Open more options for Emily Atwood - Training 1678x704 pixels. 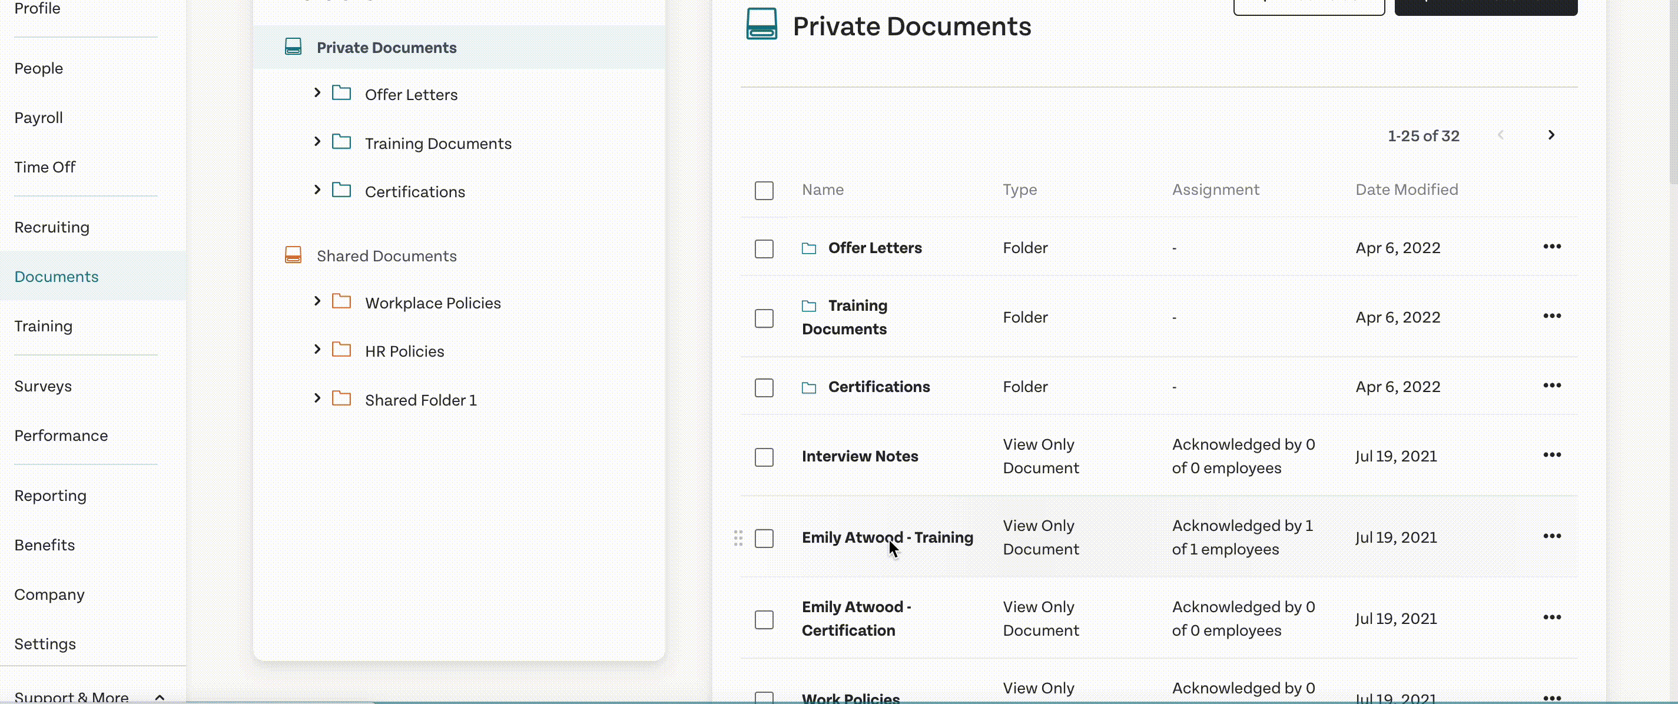1551,537
